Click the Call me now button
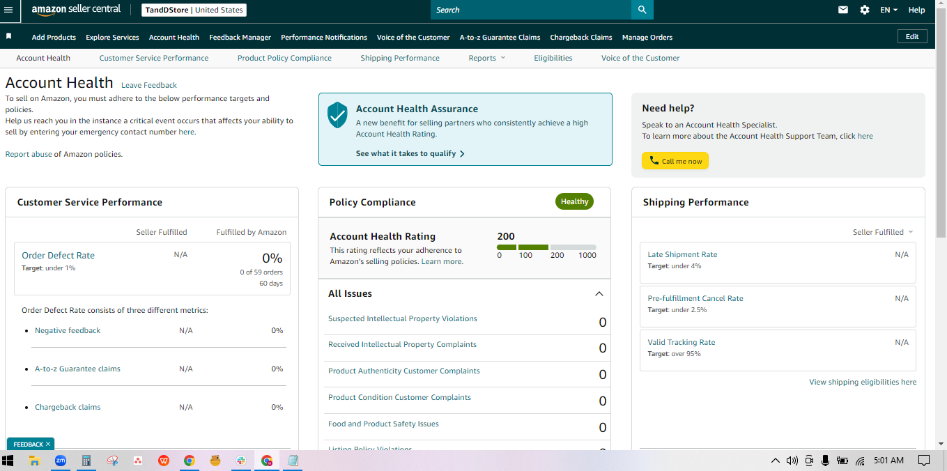This screenshot has height=471, width=947. [675, 161]
